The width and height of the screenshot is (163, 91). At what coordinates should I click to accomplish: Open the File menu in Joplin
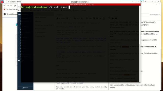click(19, 7)
